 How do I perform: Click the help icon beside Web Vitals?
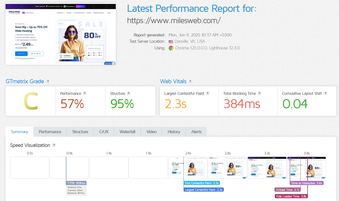190,81
